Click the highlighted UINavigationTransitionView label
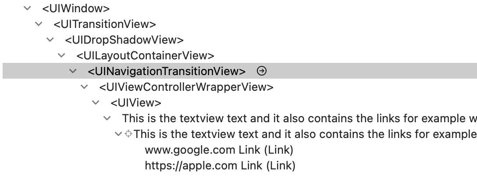 (167, 71)
